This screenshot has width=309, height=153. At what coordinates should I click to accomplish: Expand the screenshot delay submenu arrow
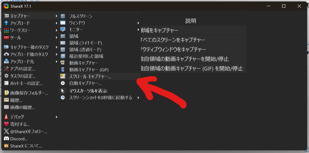coord(138,98)
